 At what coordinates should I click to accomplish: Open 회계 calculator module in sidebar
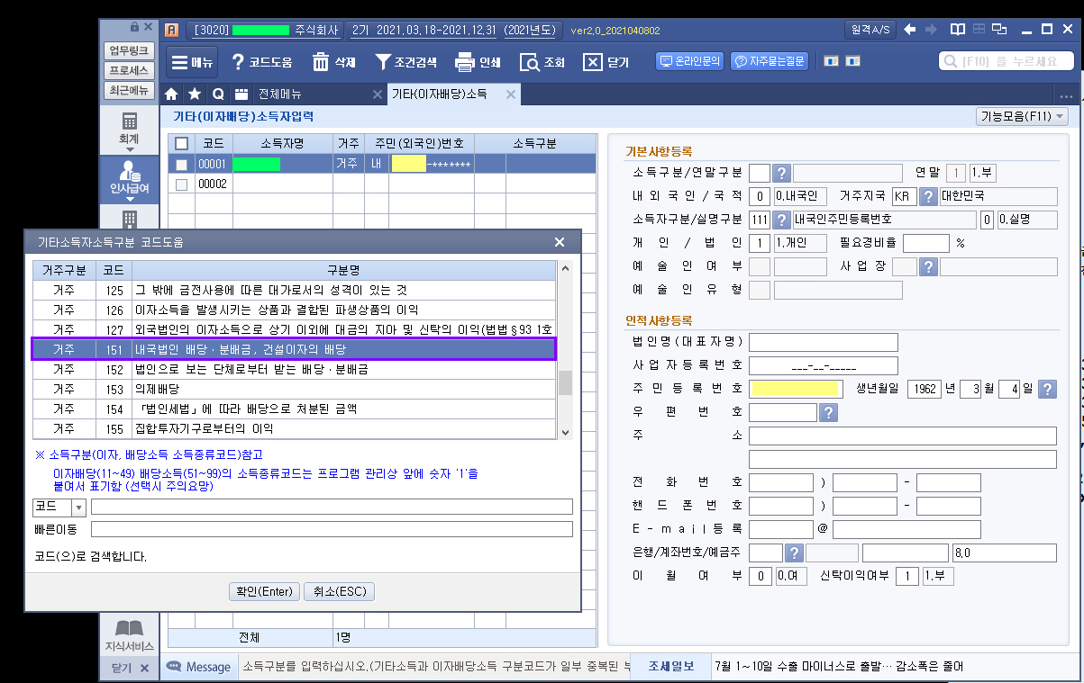(x=129, y=128)
